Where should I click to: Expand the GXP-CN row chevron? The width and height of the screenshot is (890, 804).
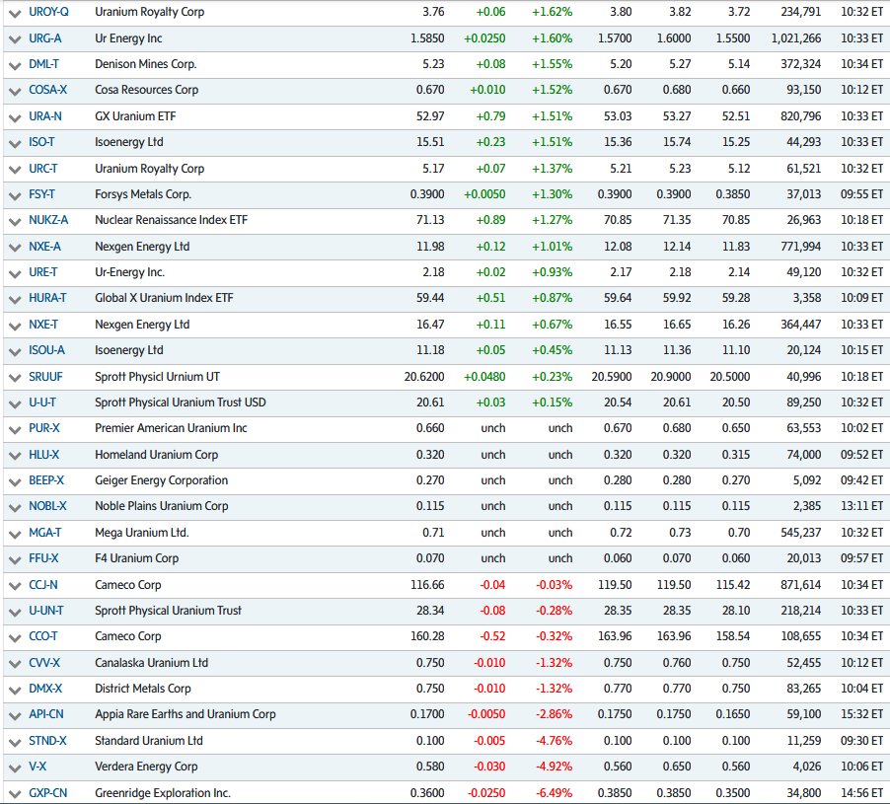[x=15, y=793]
